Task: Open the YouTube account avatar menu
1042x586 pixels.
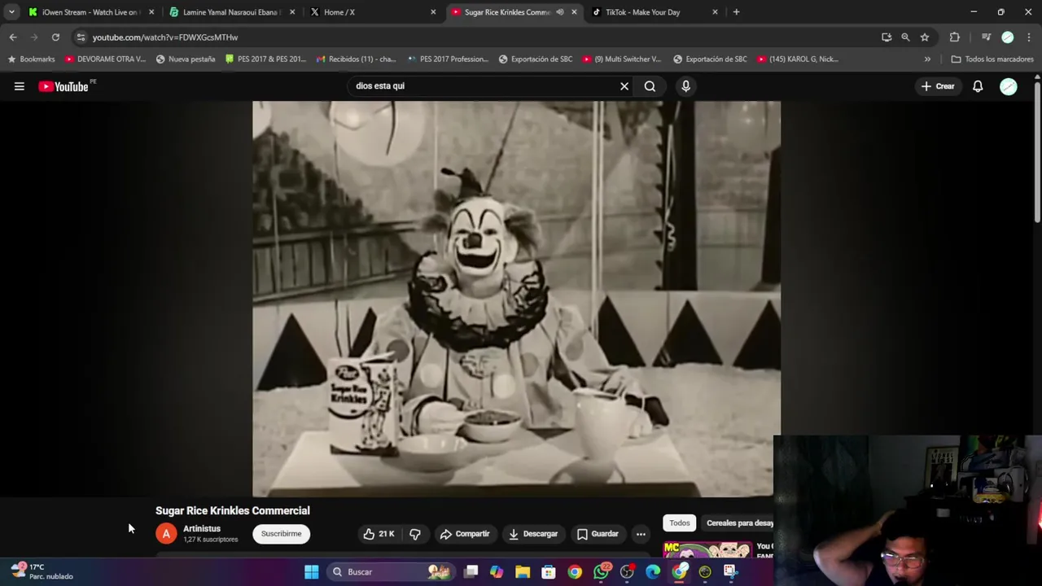Action: tap(1009, 86)
